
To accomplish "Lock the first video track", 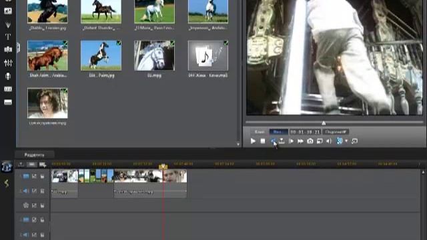I will click(42, 176).
